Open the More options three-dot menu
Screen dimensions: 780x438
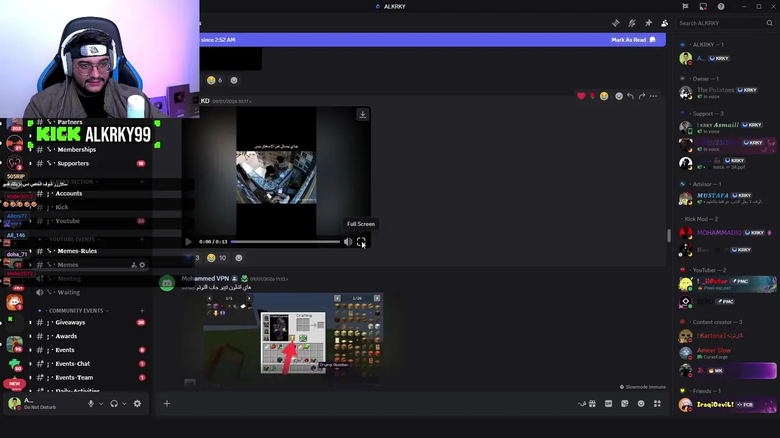pos(653,96)
